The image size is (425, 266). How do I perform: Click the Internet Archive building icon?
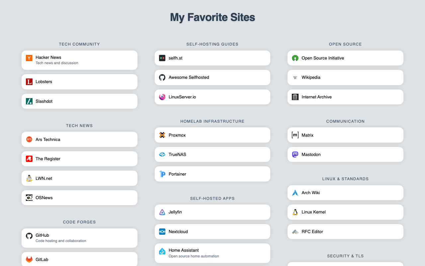[295, 97]
